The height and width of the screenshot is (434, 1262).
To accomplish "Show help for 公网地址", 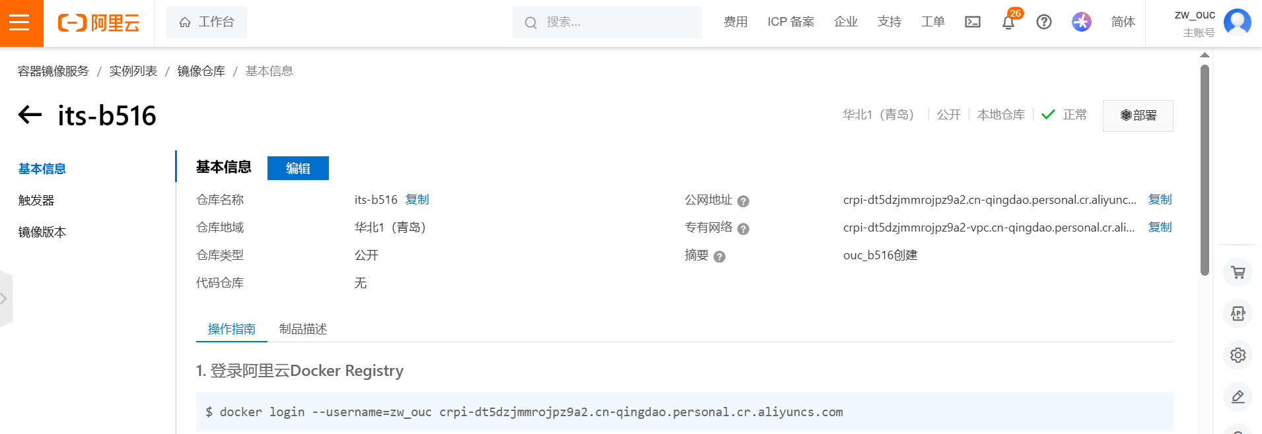I will pyautogui.click(x=743, y=201).
